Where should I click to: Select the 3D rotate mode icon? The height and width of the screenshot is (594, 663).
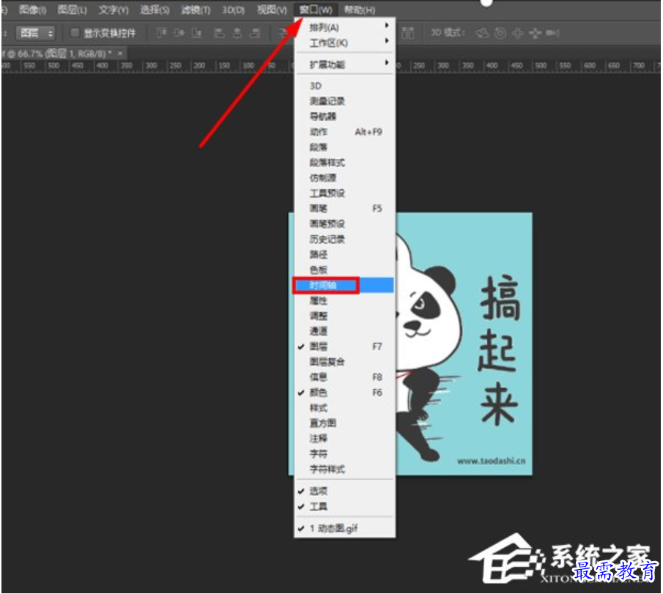point(482,32)
